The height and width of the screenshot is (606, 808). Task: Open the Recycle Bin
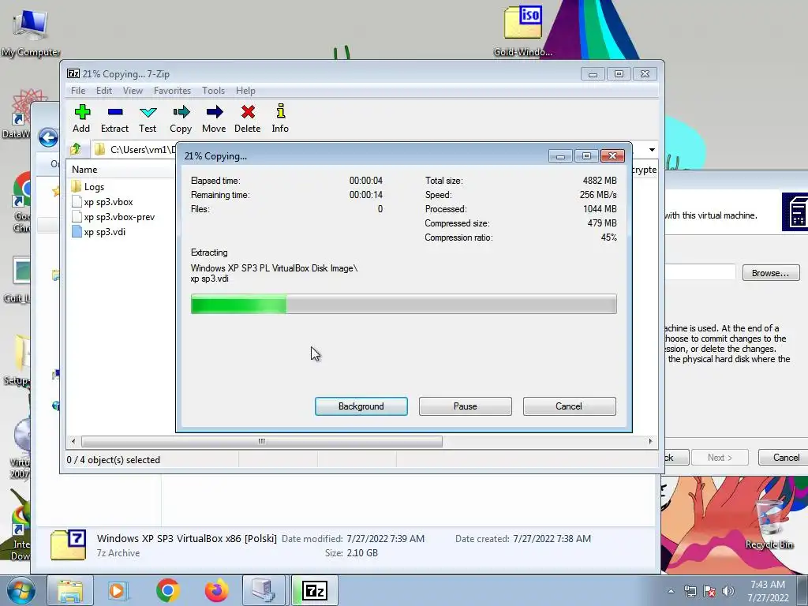pyautogui.click(x=769, y=523)
